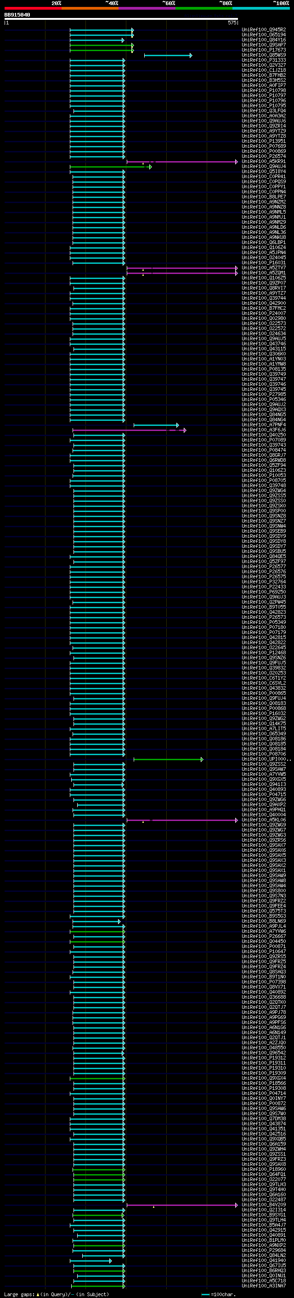The height and width of the screenshot is (1298, 294).
Task: Click the orange ~40% identity legend segment
Action: coord(90,8)
